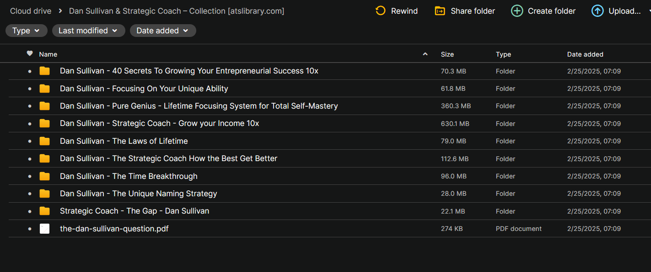
Task: Click the Name column sort arrow
Action: pos(425,54)
